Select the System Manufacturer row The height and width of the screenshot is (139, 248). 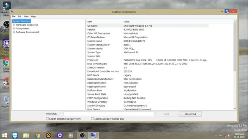tap(148, 45)
